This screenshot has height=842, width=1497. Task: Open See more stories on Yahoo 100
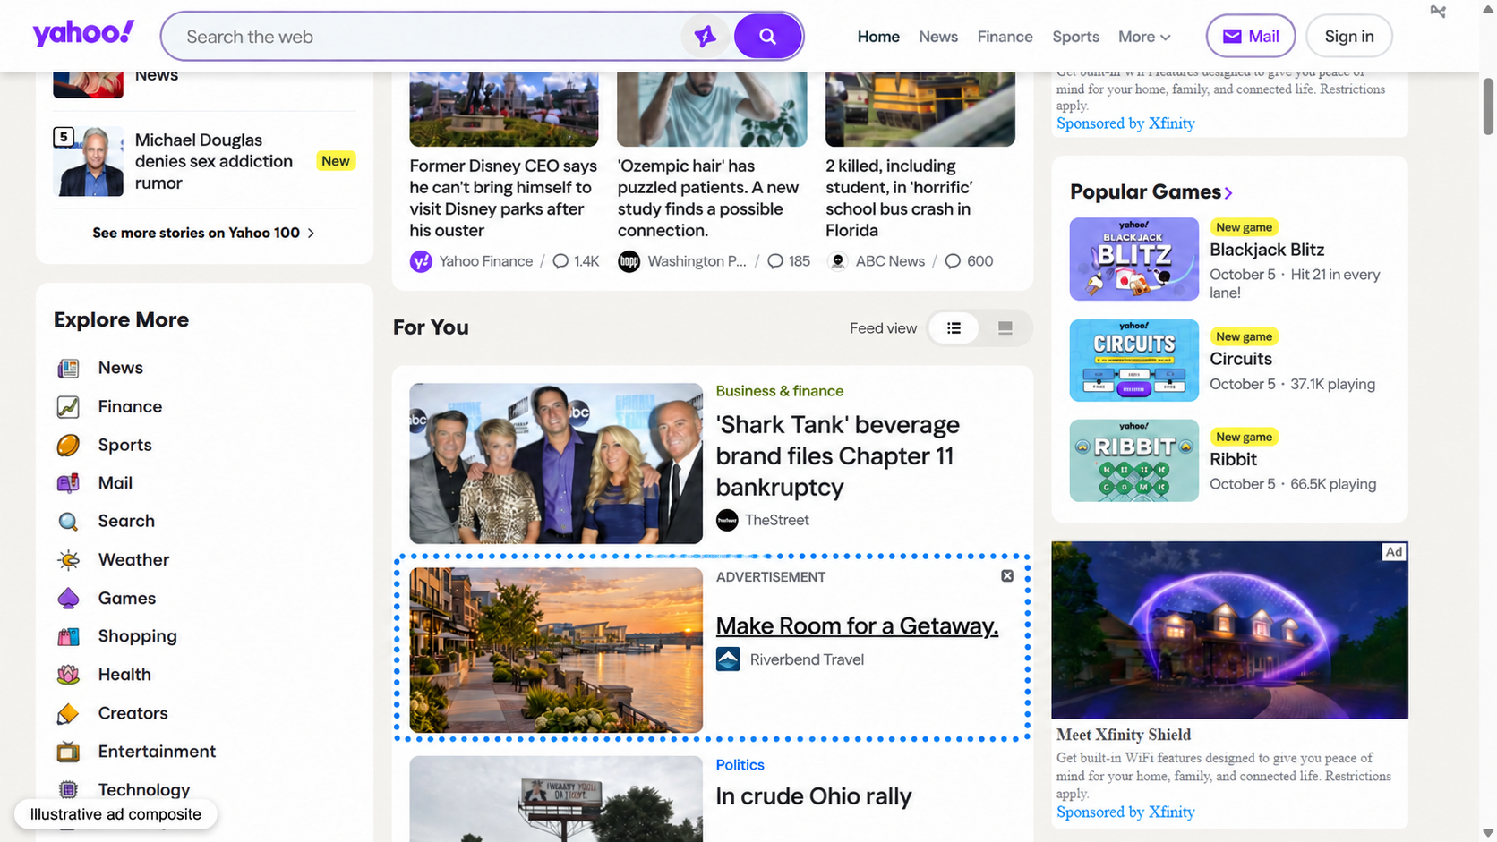[x=204, y=233]
